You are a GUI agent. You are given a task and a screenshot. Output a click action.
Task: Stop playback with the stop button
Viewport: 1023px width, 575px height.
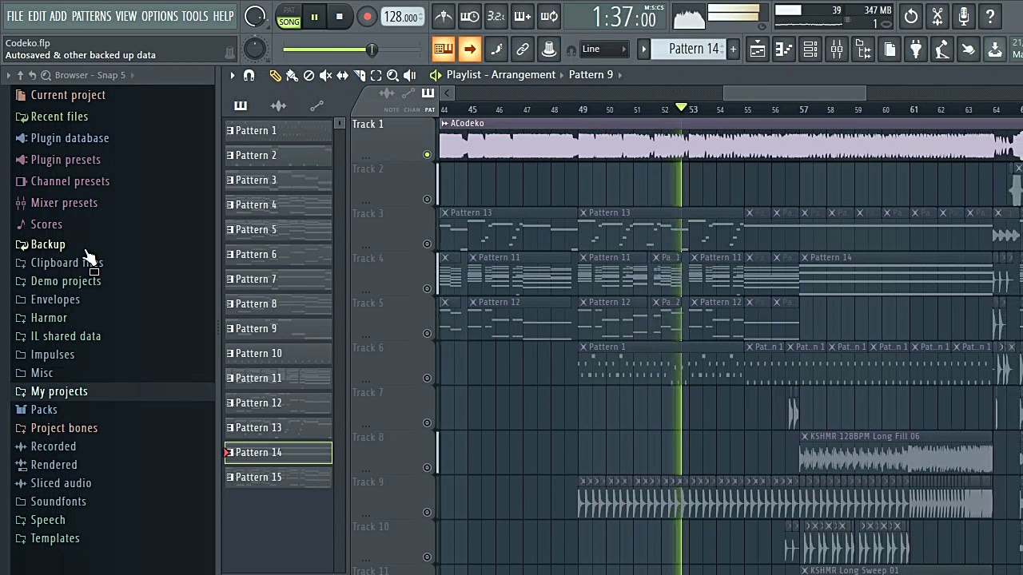[x=340, y=17]
